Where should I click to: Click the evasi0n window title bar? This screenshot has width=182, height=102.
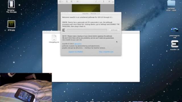91,14
